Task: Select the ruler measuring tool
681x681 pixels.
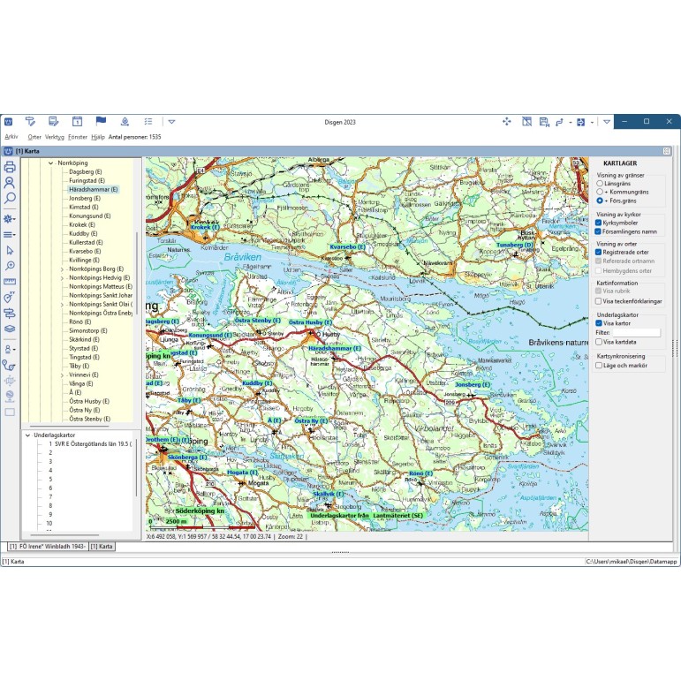Action: tap(10, 282)
